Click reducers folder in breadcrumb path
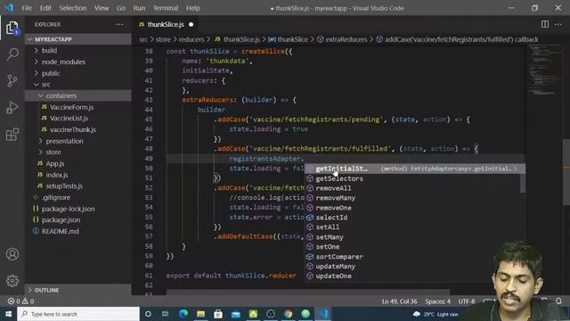 click(191, 39)
